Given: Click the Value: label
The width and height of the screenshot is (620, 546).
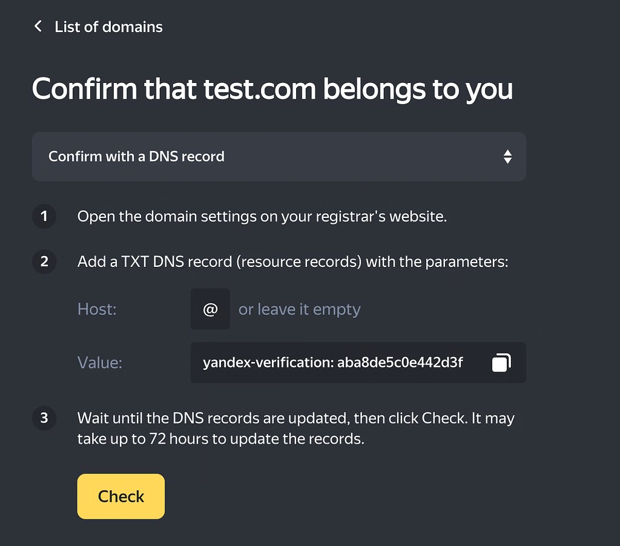Looking at the screenshot, I should [x=100, y=363].
